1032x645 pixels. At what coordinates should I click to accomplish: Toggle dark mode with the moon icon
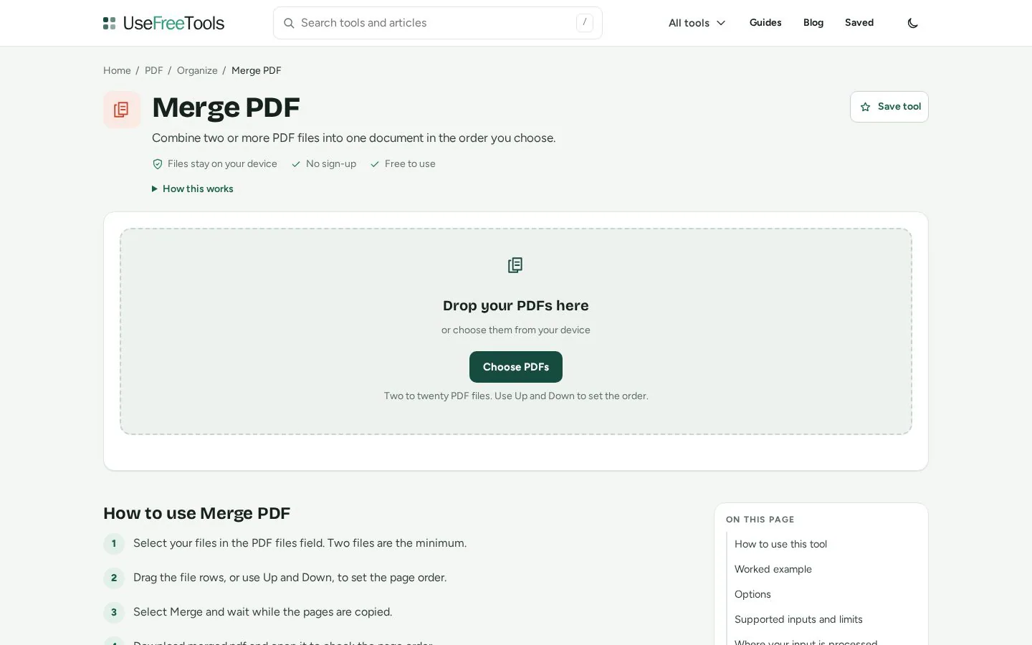[x=913, y=23]
